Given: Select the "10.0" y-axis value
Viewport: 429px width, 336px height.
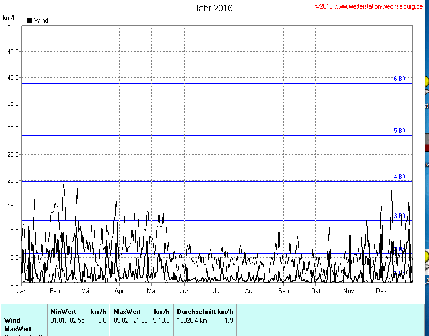Looking at the screenshot, I should pos(13,232).
